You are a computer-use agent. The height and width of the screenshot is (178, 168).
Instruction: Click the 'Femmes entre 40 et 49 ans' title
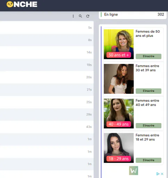click(x=147, y=103)
